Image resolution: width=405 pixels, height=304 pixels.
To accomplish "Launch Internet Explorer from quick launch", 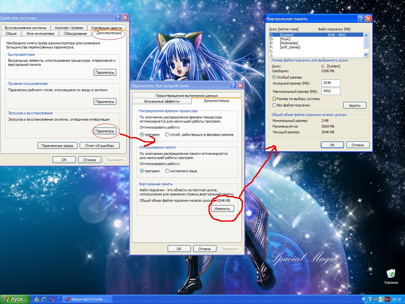I will click(44, 299).
